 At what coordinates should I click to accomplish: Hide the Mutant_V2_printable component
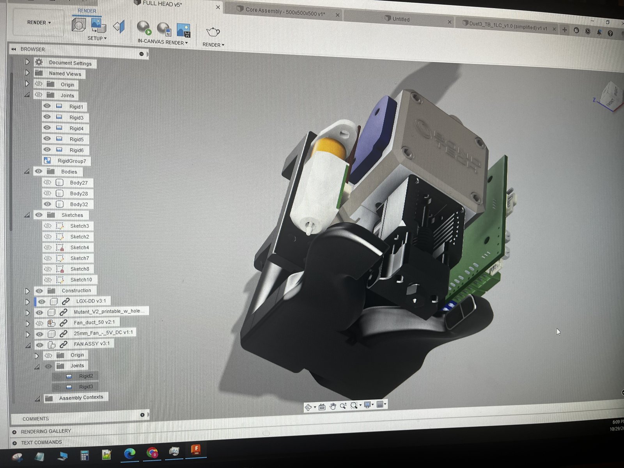coord(39,312)
